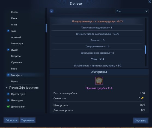Click the arrow icon beside Правая рука
Image resolution: width=152 pixels, height=128 pixels.
[8, 94]
